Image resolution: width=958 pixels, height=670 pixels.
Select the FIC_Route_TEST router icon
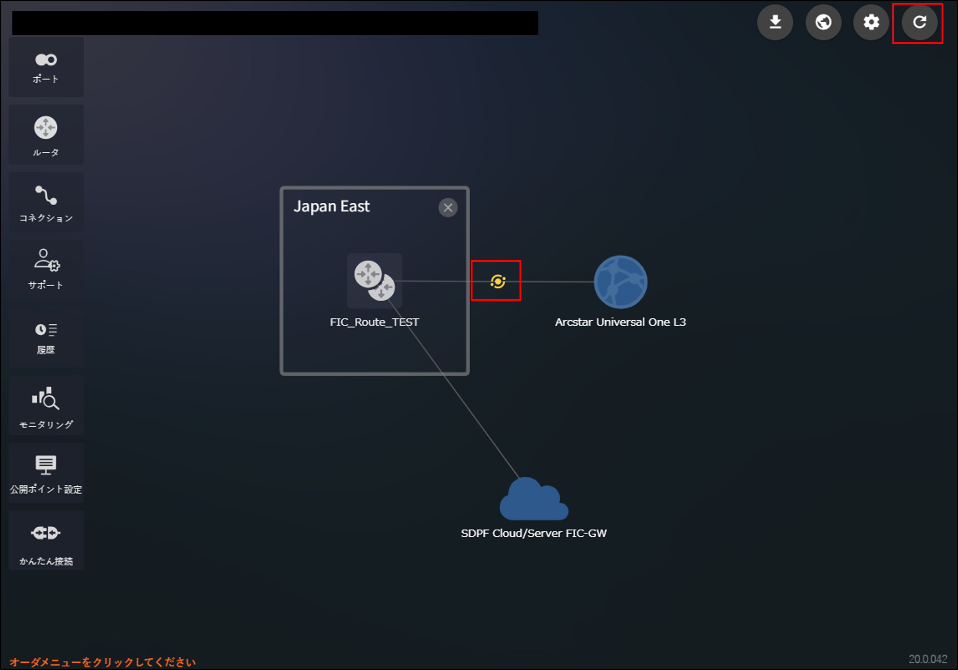coord(375,281)
